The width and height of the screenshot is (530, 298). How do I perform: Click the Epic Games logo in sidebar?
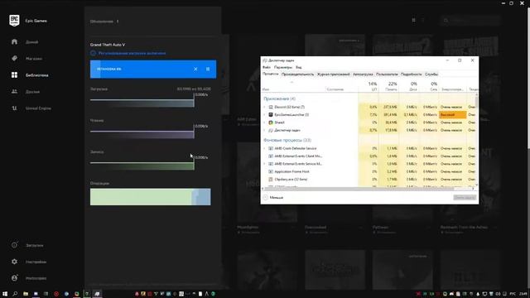tap(14, 21)
